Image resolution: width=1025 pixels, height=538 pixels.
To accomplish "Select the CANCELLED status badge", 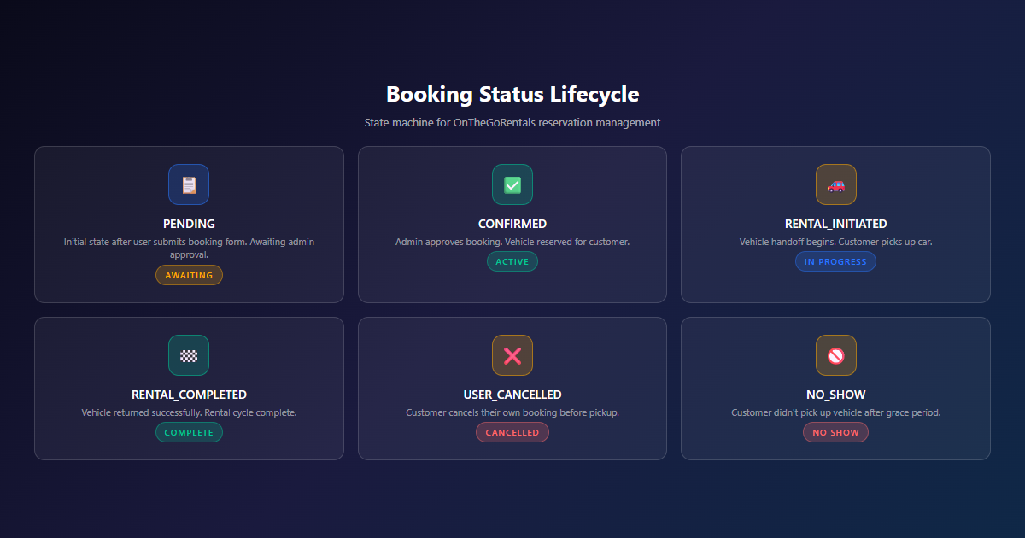I will coord(512,432).
